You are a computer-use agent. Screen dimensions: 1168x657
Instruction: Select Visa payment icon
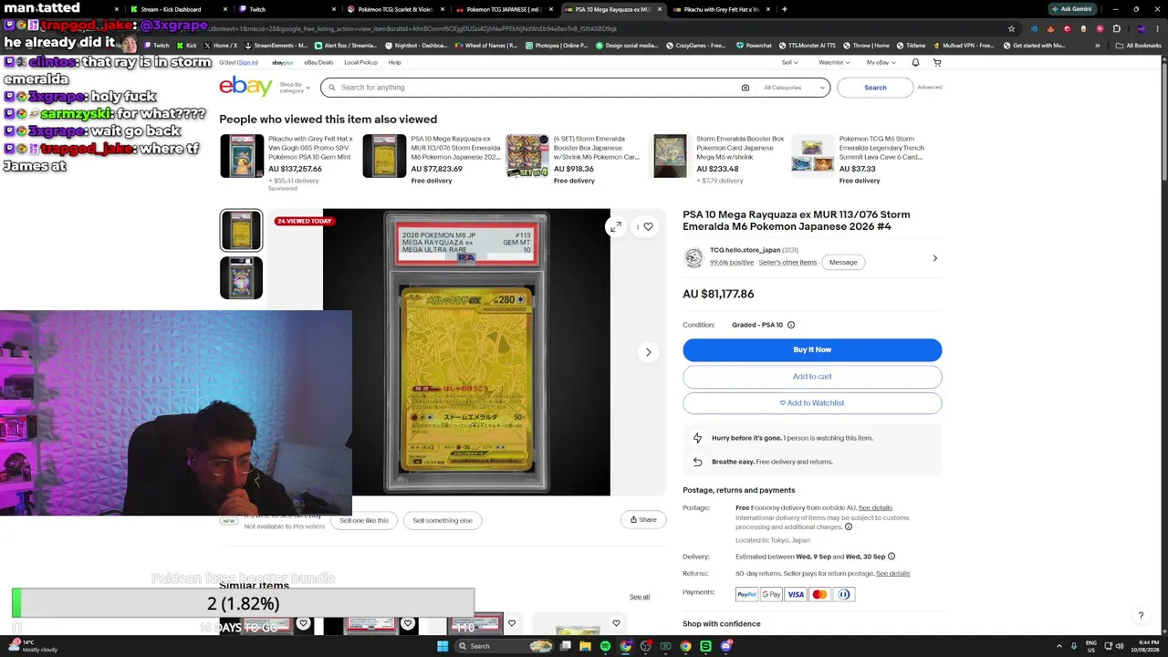click(x=796, y=595)
